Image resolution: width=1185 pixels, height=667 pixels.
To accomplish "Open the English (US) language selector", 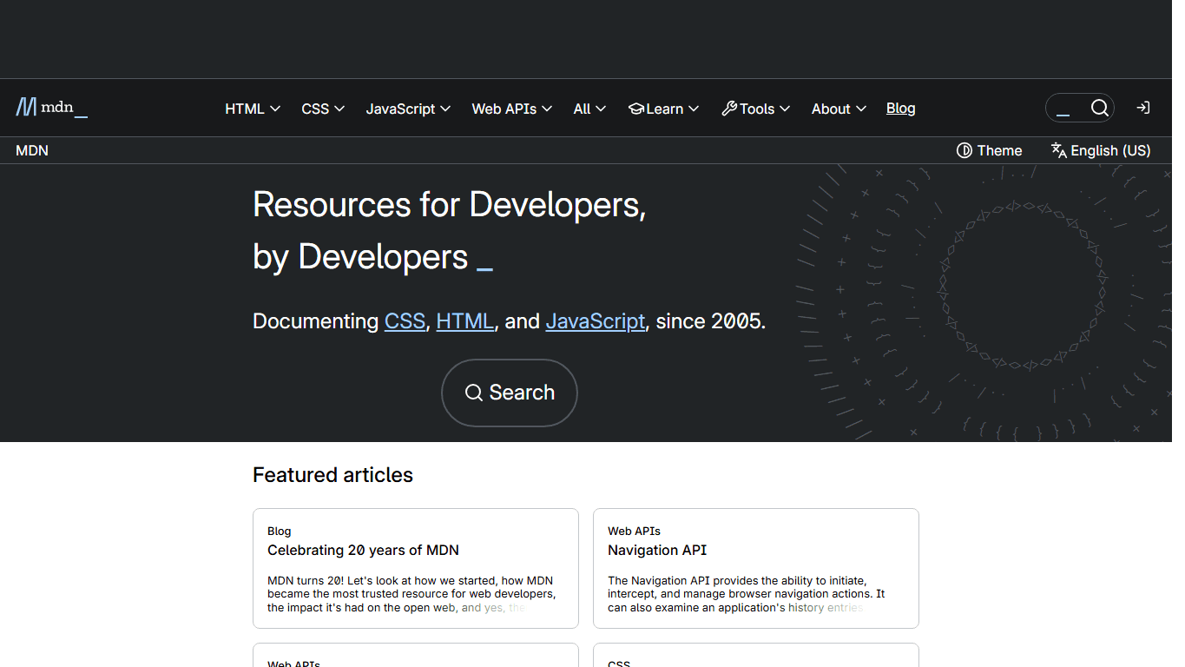I will tap(1101, 150).
